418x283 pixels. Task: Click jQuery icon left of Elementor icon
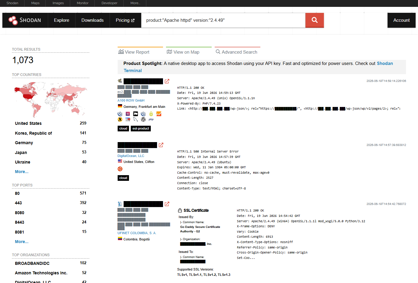pos(120,114)
